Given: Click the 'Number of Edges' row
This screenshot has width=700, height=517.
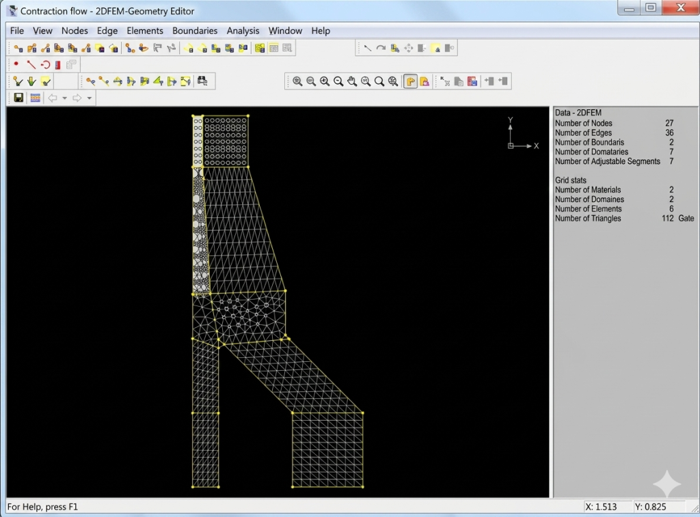Looking at the screenshot, I should click(x=615, y=133).
